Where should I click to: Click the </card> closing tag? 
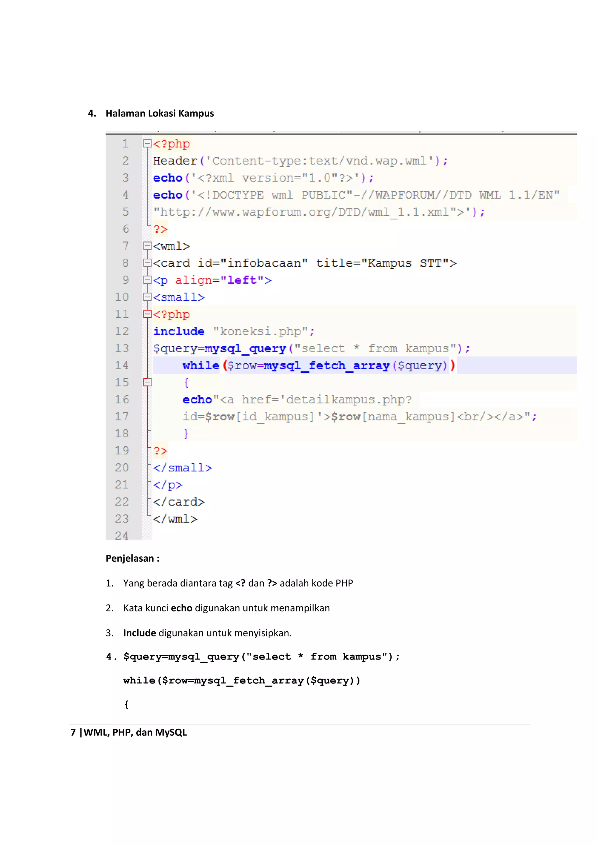(x=179, y=502)
